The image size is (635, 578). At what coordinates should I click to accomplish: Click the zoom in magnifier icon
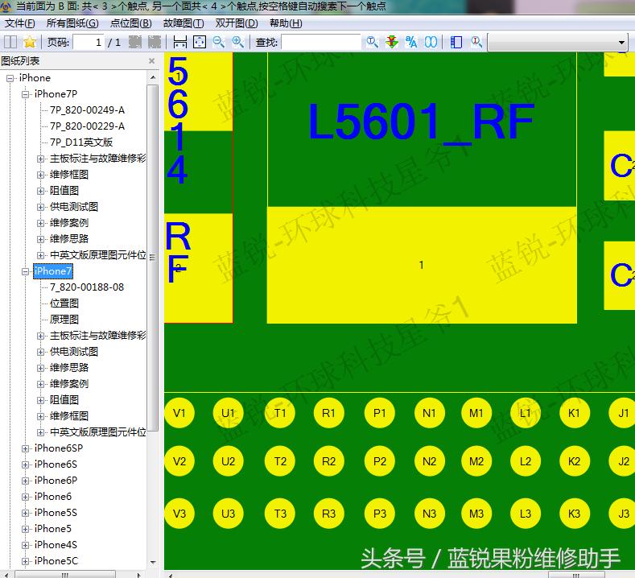pyautogui.click(x=238, y=42)
